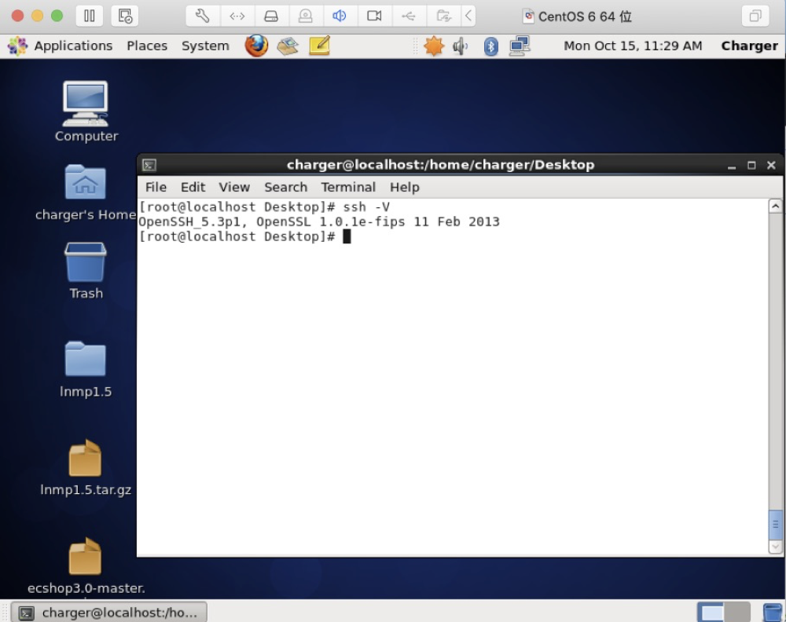Take a VM snapshot from the toolbar
The width and height of the screenshot is (786, 622).
click(x=124, y=16)
